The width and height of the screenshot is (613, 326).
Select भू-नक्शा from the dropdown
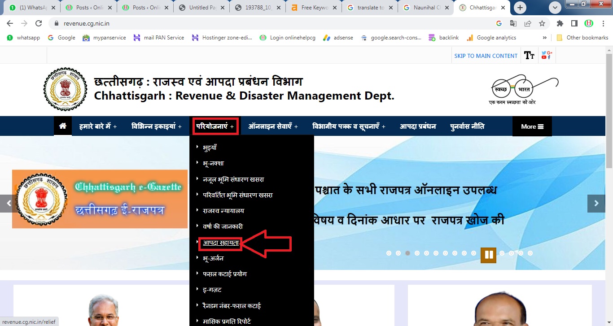click(x=213, y=163)
